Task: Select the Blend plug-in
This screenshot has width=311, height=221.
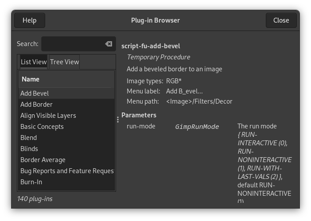Action: [x=29, y=138]
